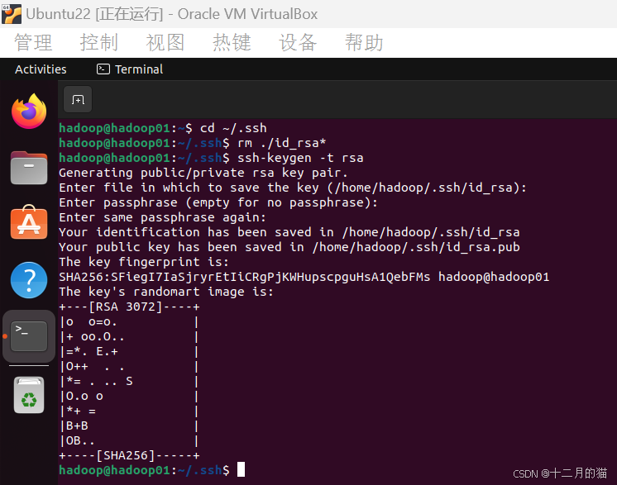Click 'Your public key has been saved' line
The width and height of the screenshot is (617, 485).
[x=289, y=247]
